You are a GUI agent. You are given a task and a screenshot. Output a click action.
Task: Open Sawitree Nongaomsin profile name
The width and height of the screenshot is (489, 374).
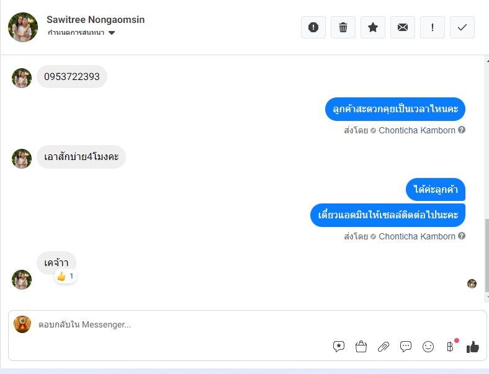[x=96, y=20]
